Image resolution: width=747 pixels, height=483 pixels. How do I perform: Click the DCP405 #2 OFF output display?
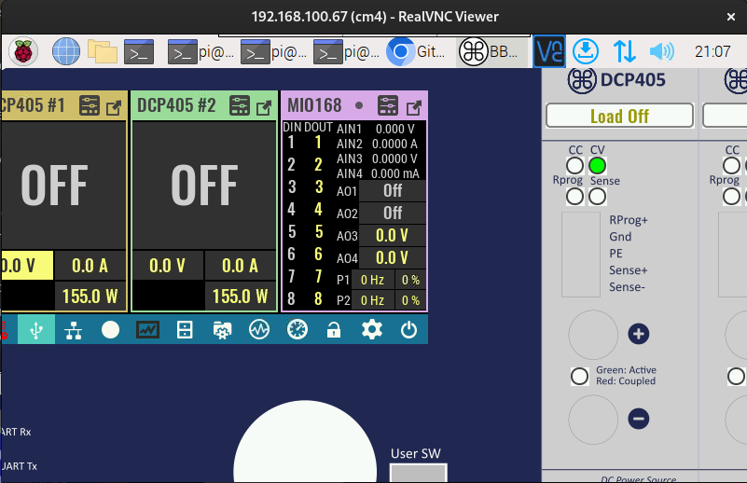click(x=204, y=185)
